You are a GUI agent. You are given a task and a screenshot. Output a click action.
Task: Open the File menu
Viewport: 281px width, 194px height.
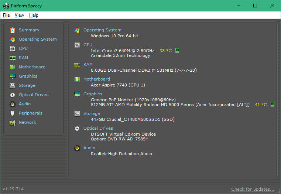6,15
